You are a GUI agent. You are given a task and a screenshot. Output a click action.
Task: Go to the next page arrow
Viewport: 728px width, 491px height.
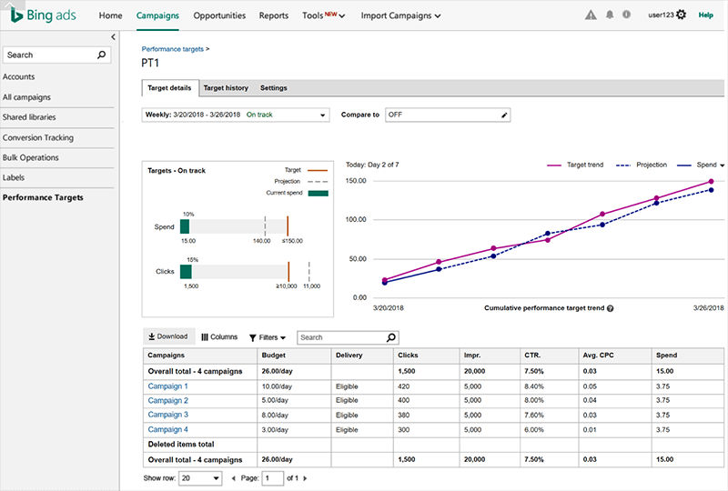pyautogui.click(x=305, y=478)
